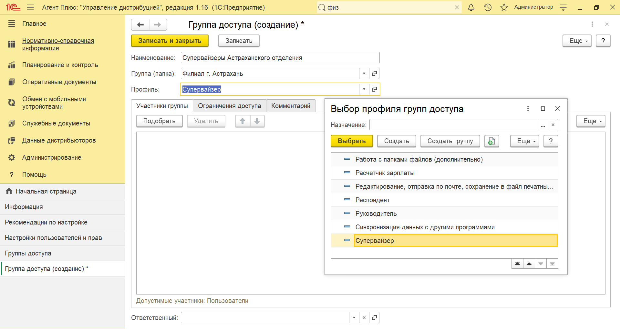The height and width of the screenshot is (329, 620).
Task: Expand the Профиль dropdown
Action: coord(364,89)
